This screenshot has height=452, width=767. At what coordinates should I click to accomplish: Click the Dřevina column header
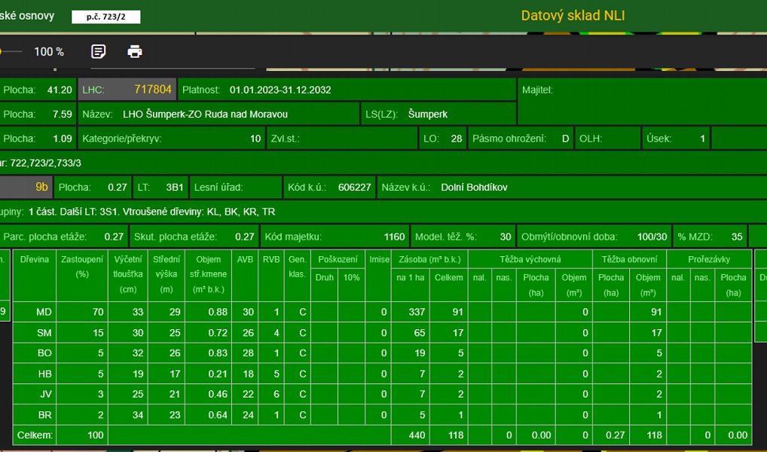34,276
